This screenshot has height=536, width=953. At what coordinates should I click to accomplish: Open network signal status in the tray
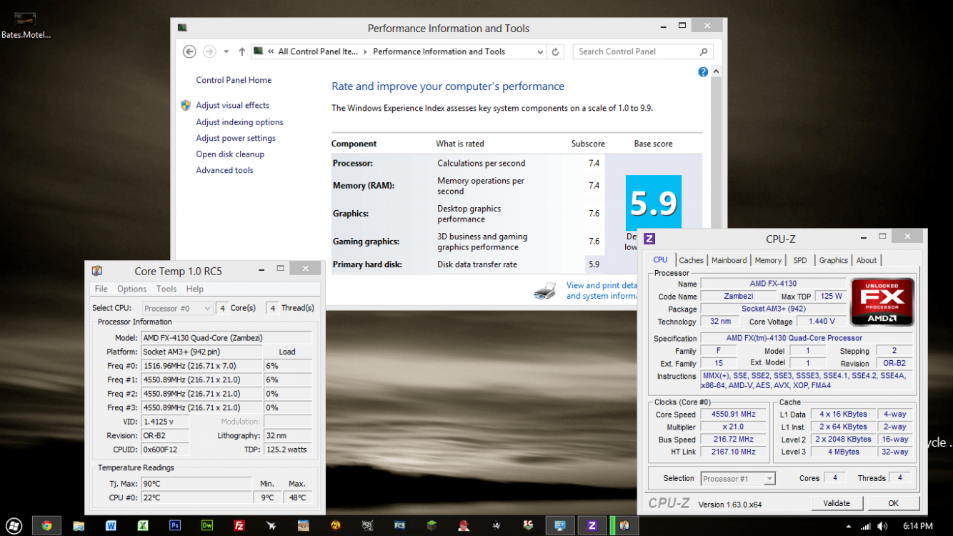point(865,526)
